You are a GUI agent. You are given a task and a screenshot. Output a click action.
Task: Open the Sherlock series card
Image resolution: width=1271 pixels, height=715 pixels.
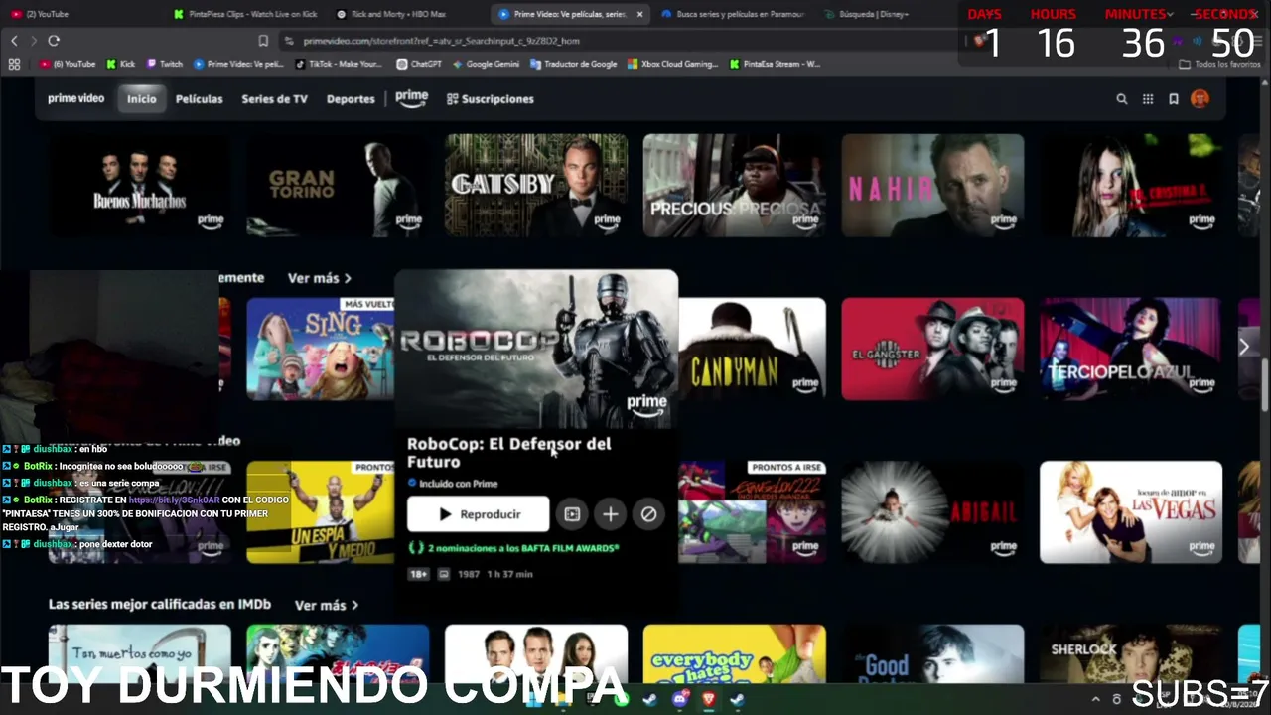[1131, 655]
